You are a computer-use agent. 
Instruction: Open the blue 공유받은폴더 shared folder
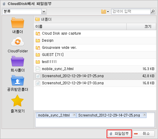pyautogui.click(x=17, y=80)
